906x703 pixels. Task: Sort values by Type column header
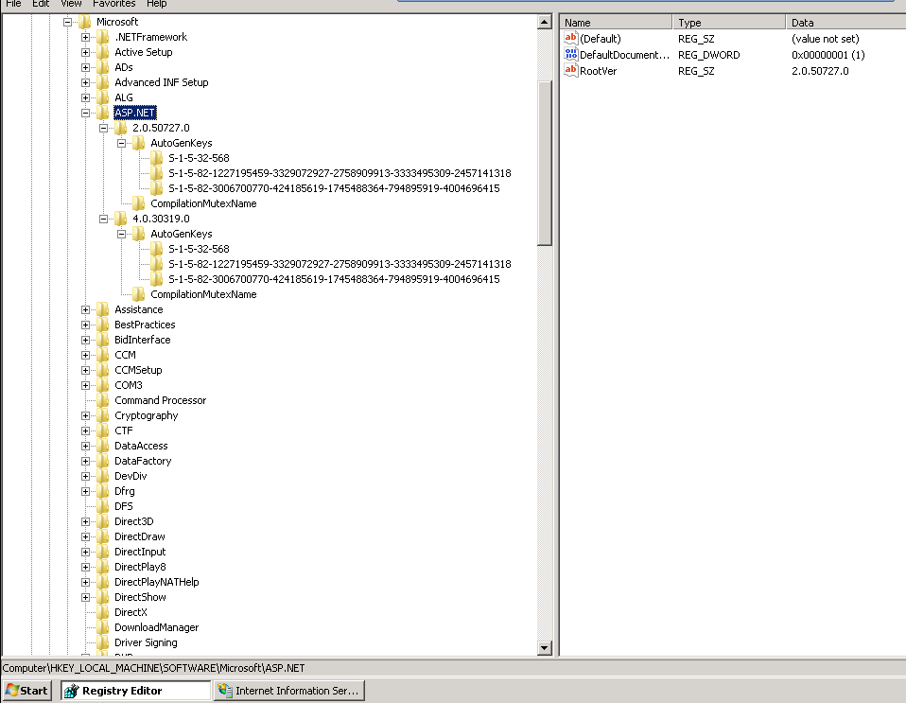[729, 23]
